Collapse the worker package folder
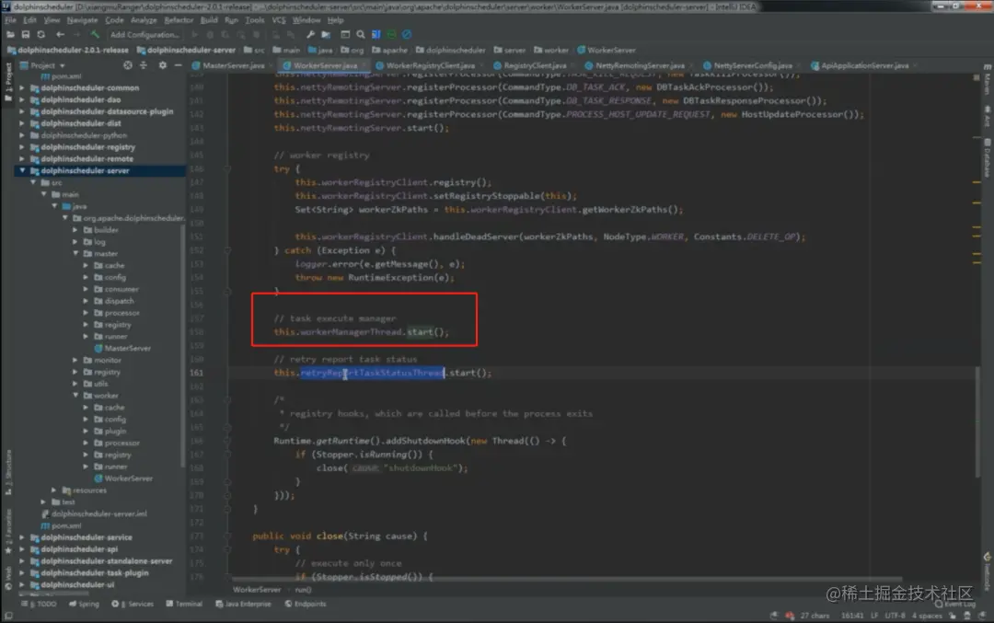This screenshot has width=994, height=623. [x=75, y=396]
